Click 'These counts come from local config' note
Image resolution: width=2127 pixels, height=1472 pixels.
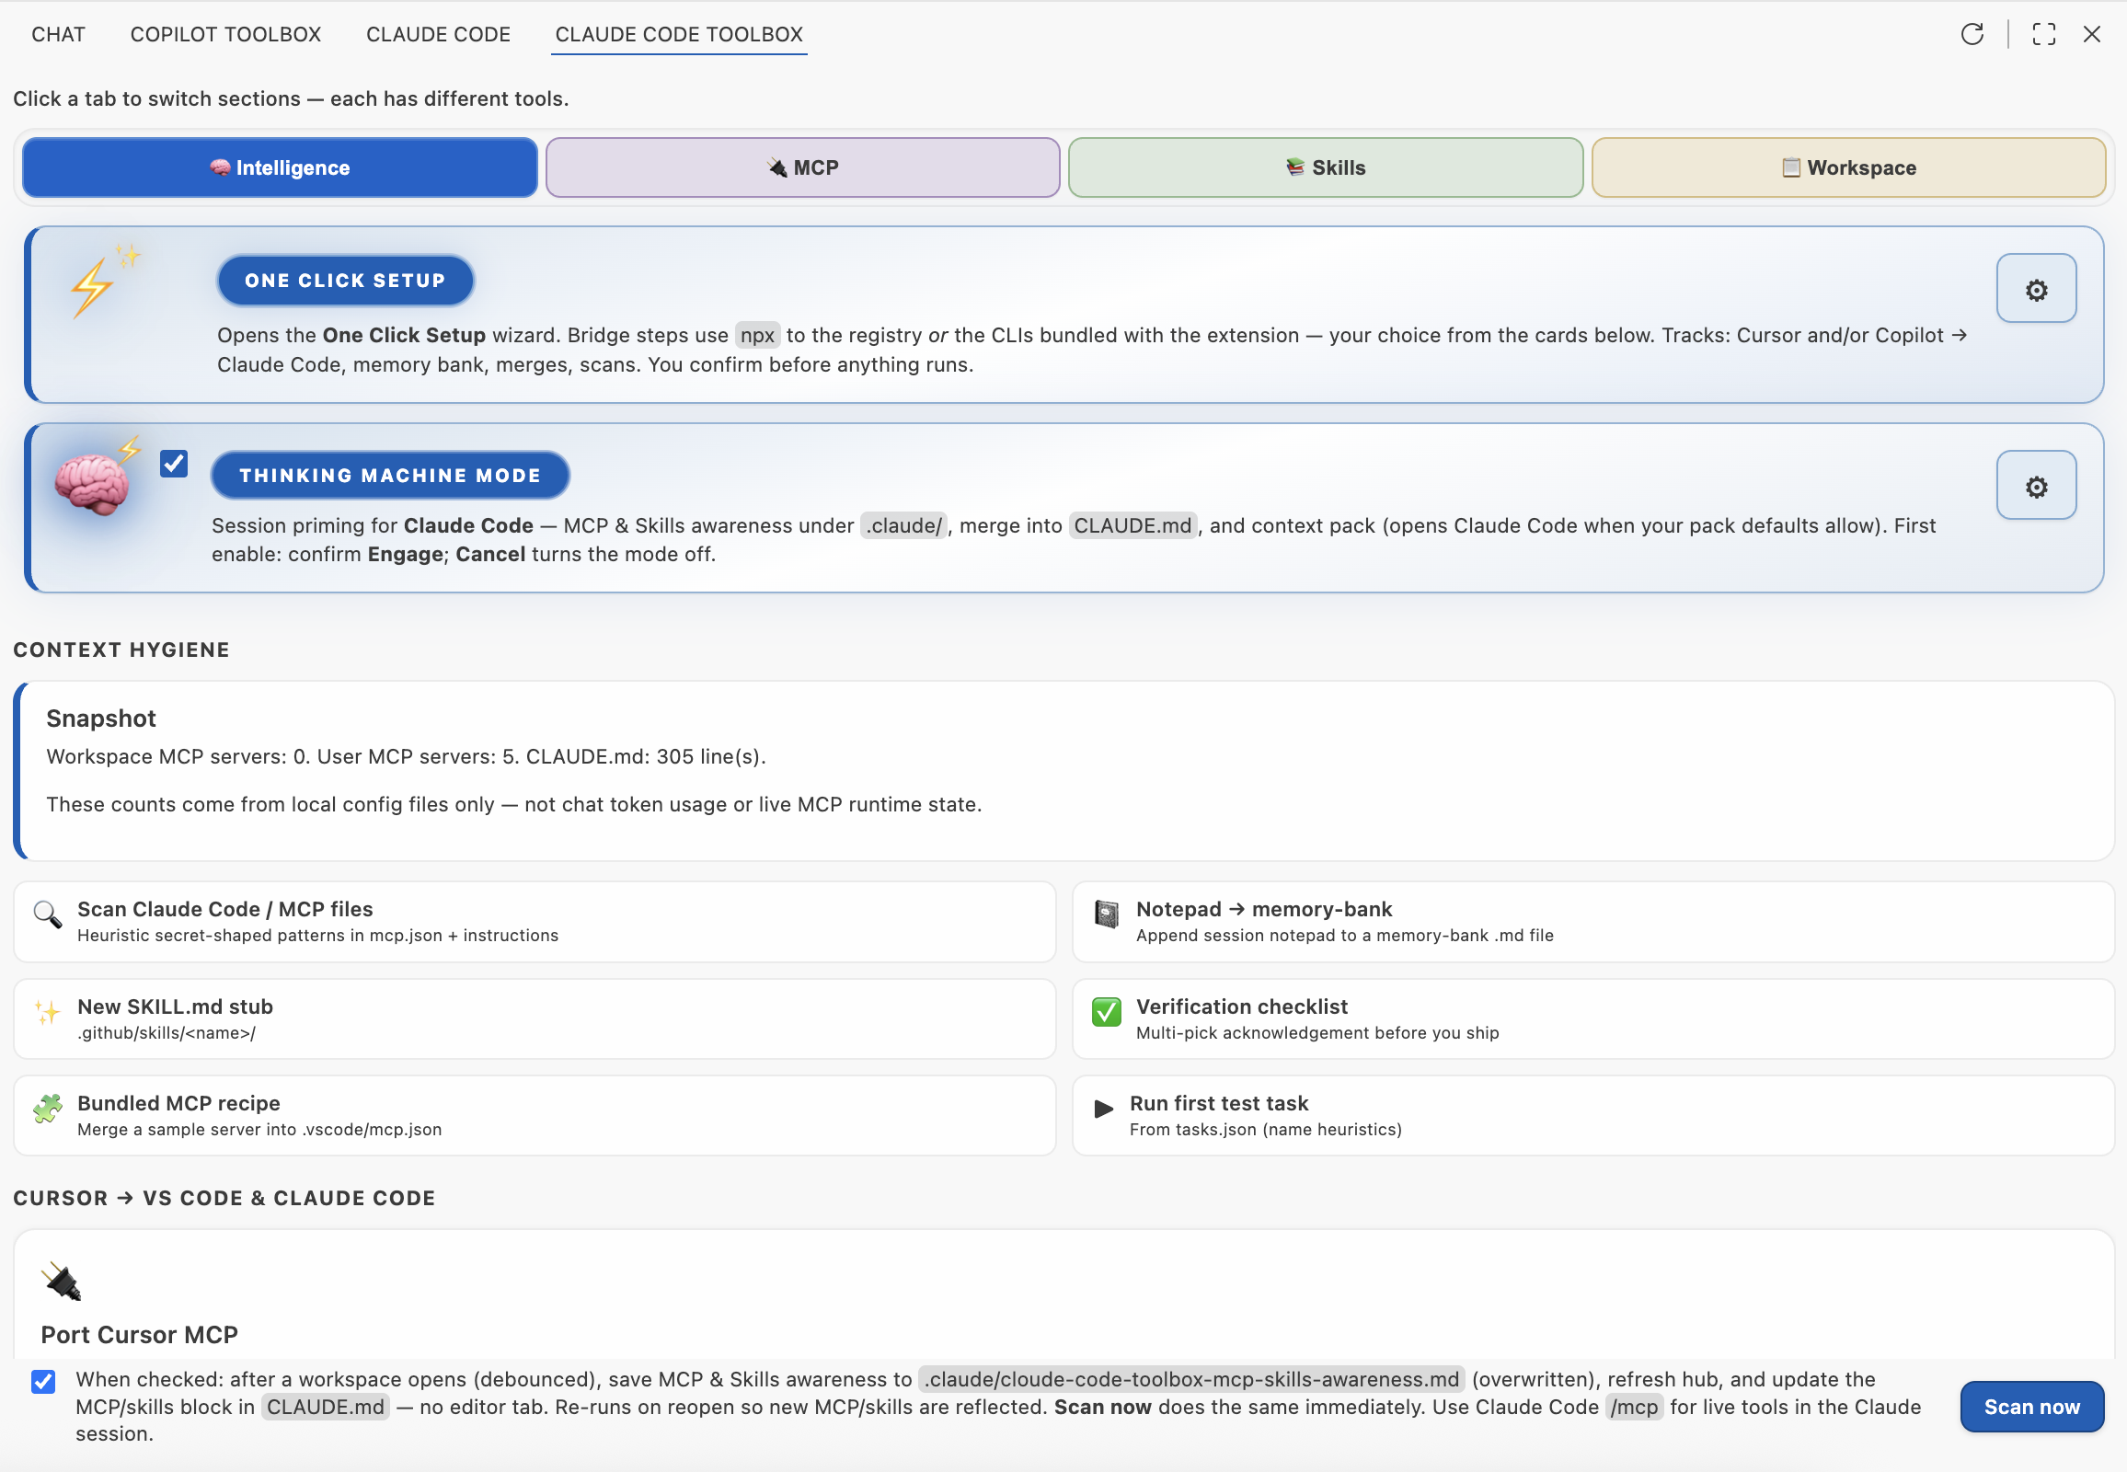pyautogui.click(x=513, y=804)
